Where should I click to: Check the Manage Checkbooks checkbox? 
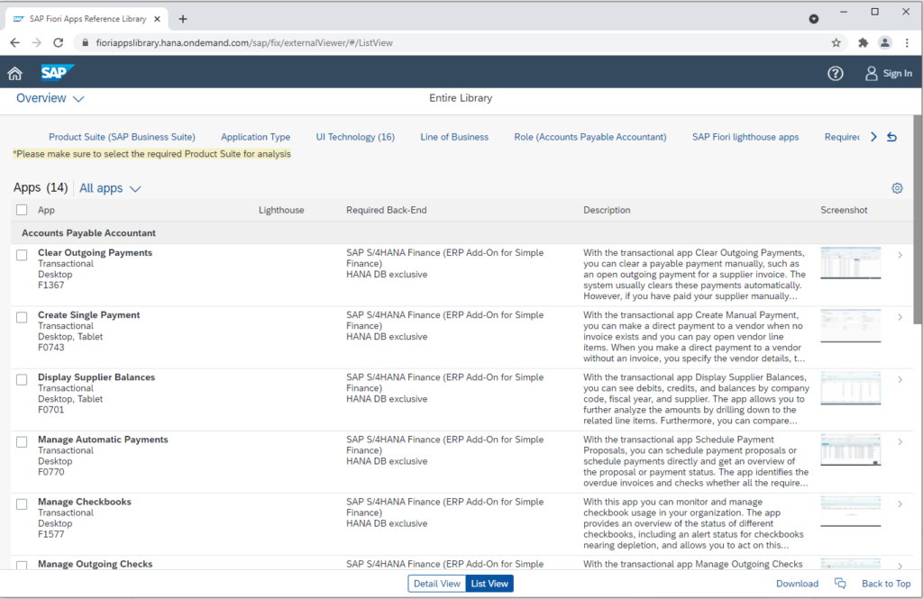pos(22,504)
